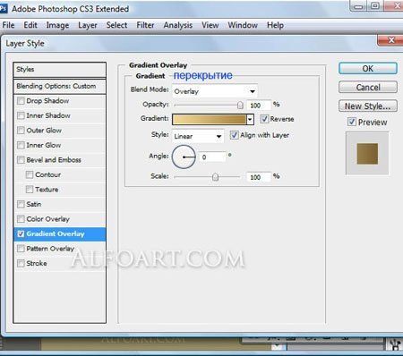Select the Stroke row label

click(37, 263)
